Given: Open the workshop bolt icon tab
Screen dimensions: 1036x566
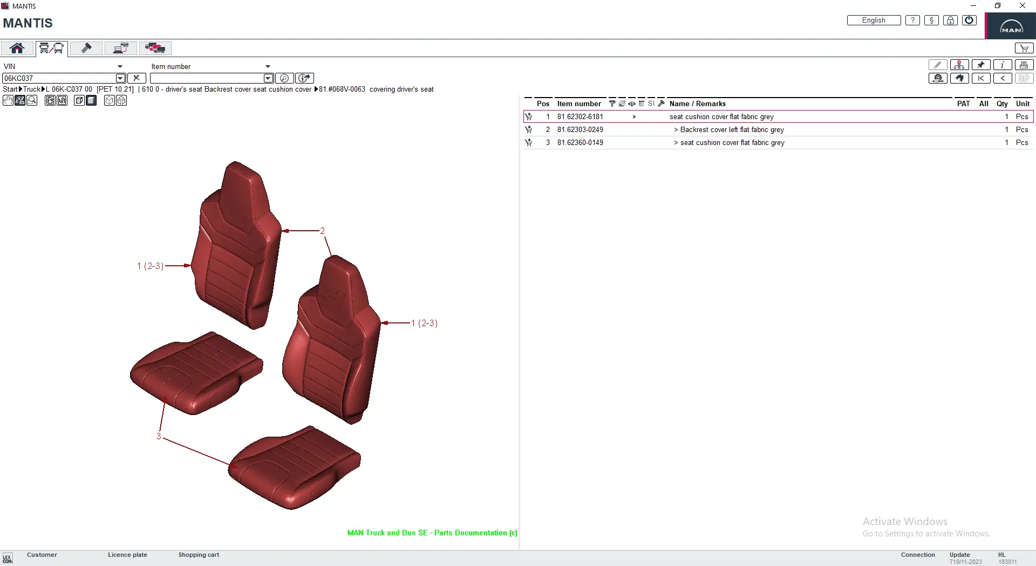Looking at the screenshot, I should [x=85, y=48].
